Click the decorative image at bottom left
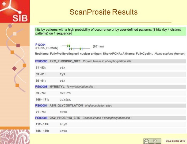The image size is (187, 144). tap(15, 137)
